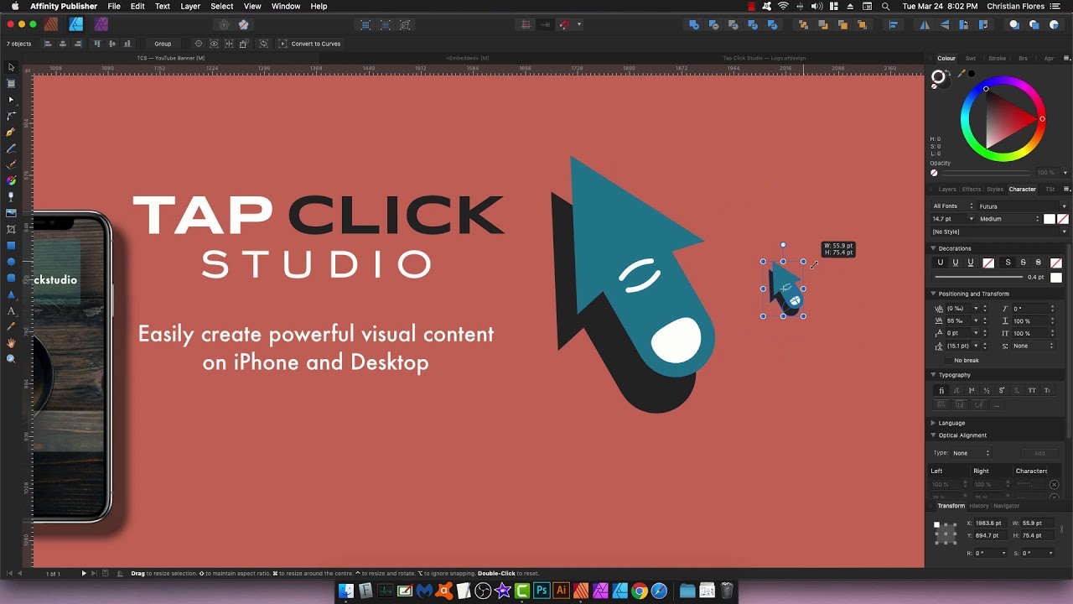Open Chrome from the Dock
This screenshot has height=604, width=1073.
click(x=640, y=591)
